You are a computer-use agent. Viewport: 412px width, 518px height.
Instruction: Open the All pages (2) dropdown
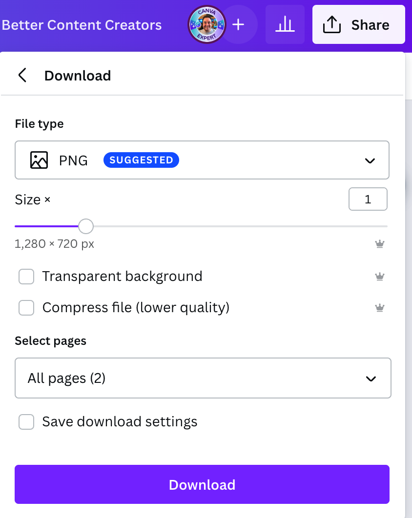coord(203,378)
